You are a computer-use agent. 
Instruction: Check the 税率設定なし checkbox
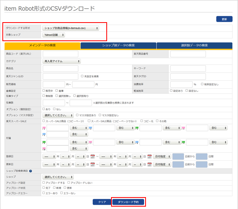(x=202, y=84)
